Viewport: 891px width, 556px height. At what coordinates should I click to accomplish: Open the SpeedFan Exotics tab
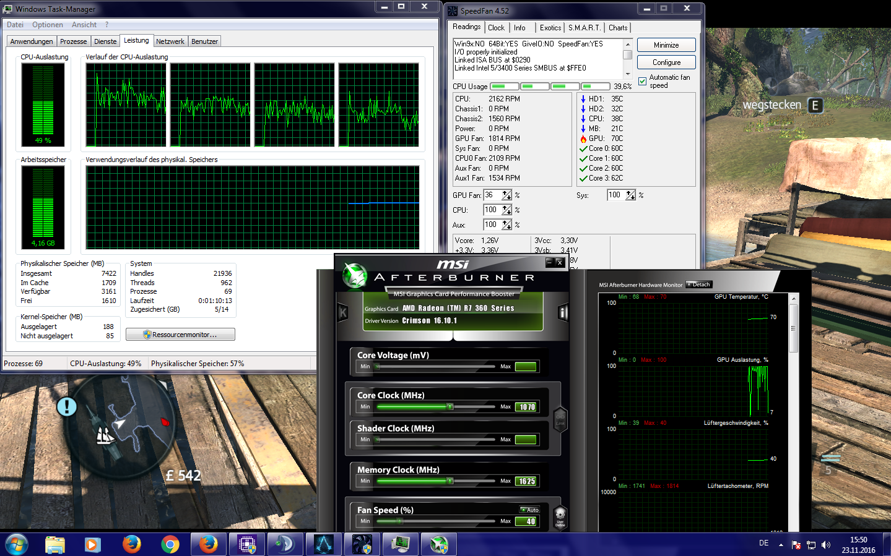[x=550, y=28]
